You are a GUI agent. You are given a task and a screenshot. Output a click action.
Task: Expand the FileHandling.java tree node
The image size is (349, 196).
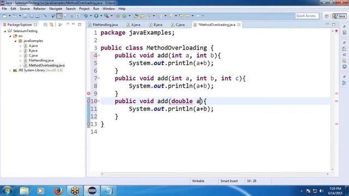[21, 60]
